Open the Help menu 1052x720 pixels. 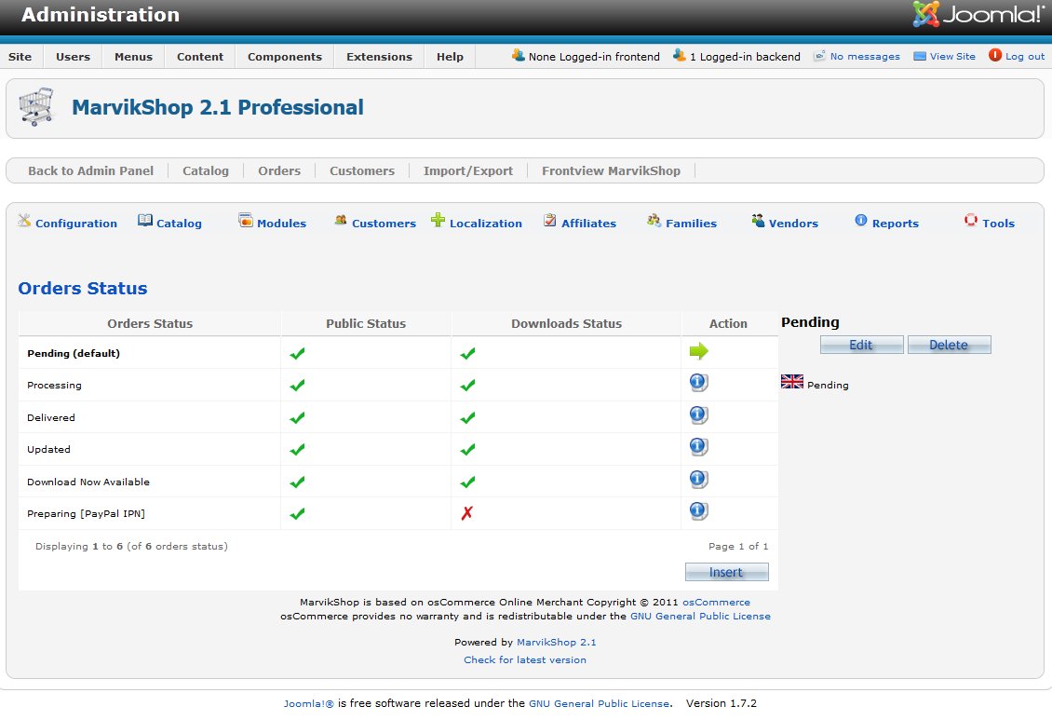tap(450, 57)
